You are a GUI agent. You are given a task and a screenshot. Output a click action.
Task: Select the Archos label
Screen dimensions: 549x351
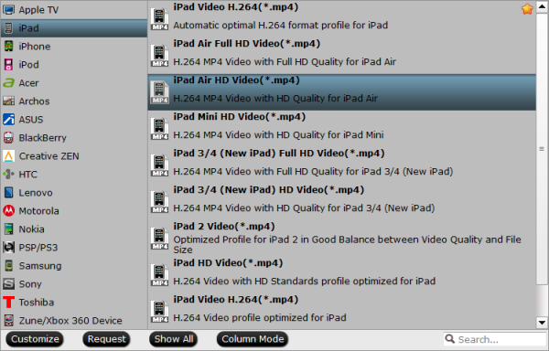[x=34, y=101]
